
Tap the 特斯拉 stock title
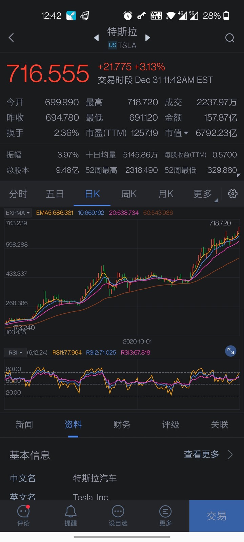point(122,32)
